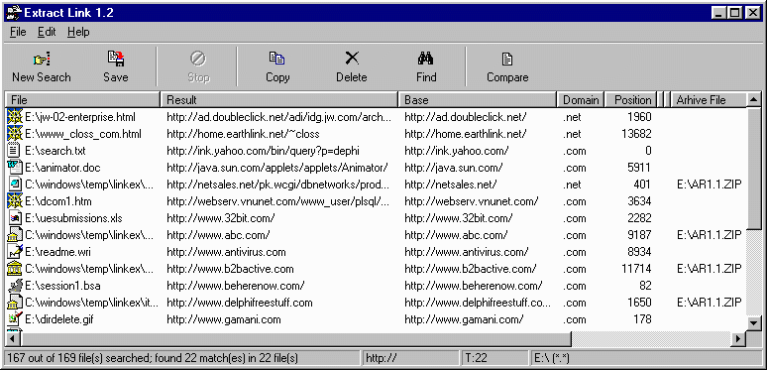Click the horizontal scrollbar right arrow
This screenshot has width=767, height=370.
coord(739,337)
